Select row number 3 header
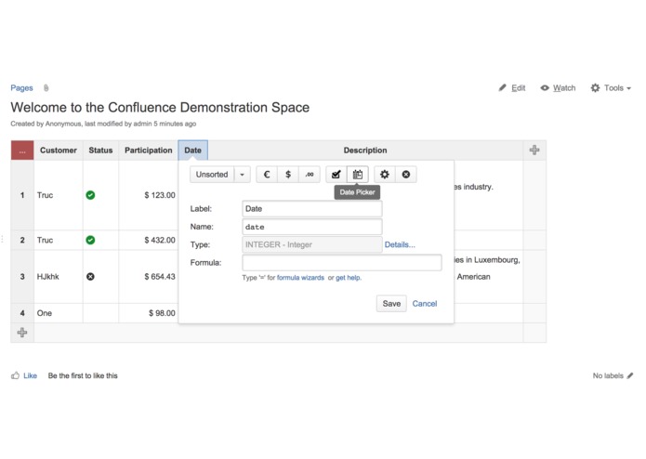The height and width of the screenshot is (459, 646). pyautogui.click(x=22, y=277)
